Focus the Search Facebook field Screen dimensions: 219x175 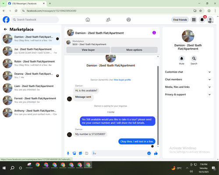(35, 20)
